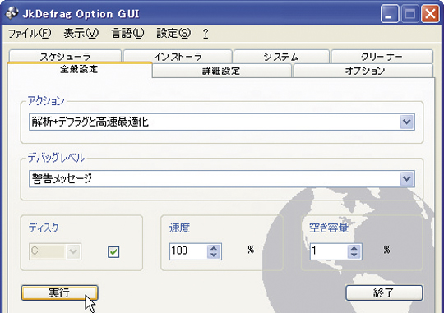Image resolution: width=444 pixels, height=313 pixels.
Task: Open the ファイル(F) menu
Action: 30,34
